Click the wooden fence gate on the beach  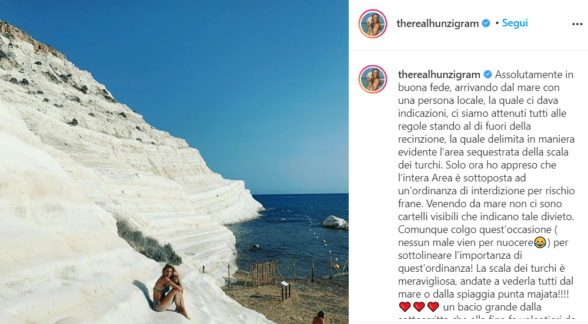(263, 273)
